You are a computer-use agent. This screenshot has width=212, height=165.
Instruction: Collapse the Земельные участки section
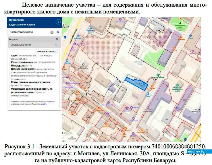point(56,45)
